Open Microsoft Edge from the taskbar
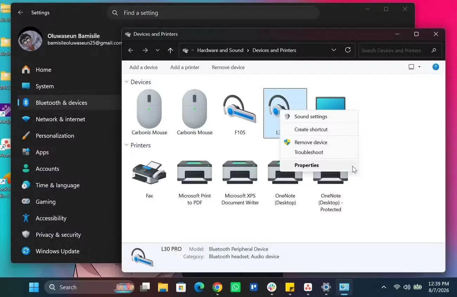This screenshot has height=297, width=457. (x=199, y=287)
